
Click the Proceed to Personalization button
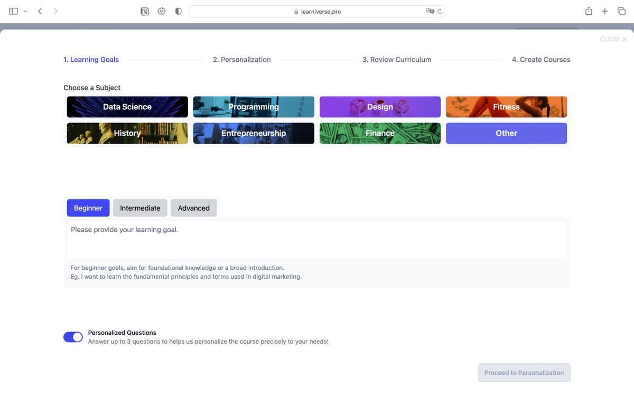click(x=524, y=373)
